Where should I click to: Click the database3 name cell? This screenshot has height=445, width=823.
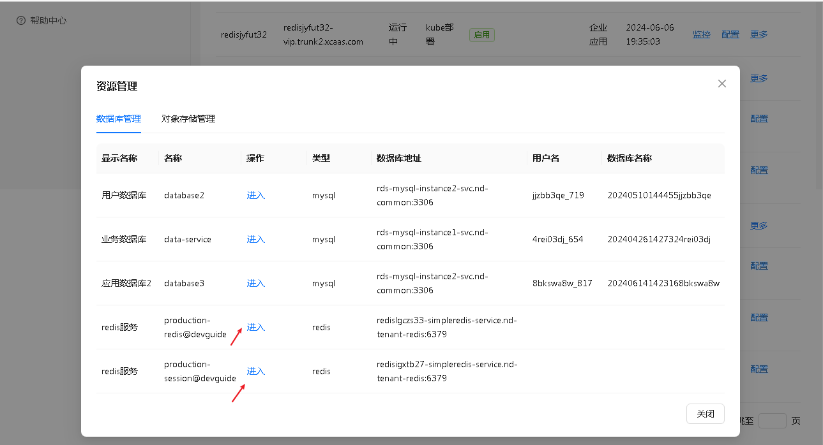point(184,283)
